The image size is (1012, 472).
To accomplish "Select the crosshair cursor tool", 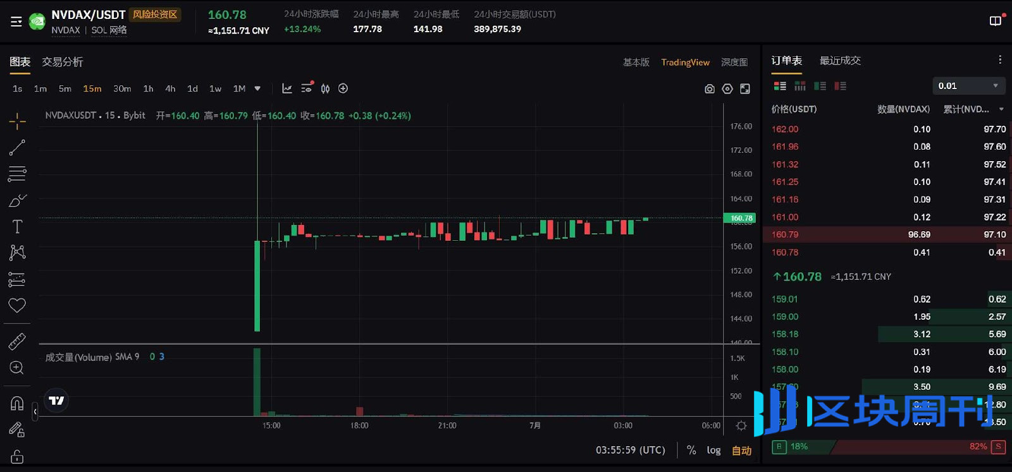I will click(x=17, y=121).
